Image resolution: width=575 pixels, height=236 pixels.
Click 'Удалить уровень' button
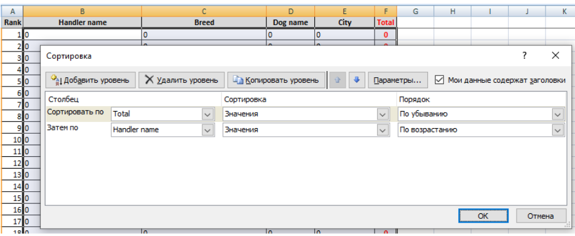click(x=181, y=80)
